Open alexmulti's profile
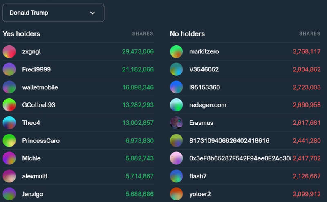This screenshot has height=202, width=327. [x=34, y=176]
